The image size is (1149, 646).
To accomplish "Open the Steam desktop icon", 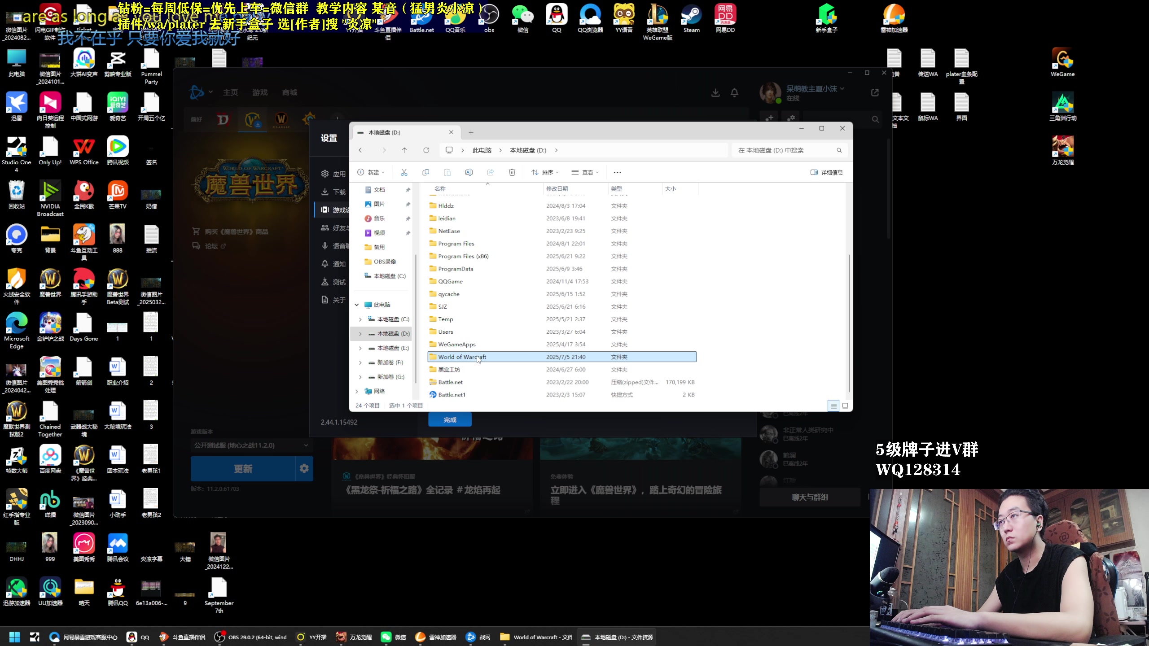I will [692, 19].
